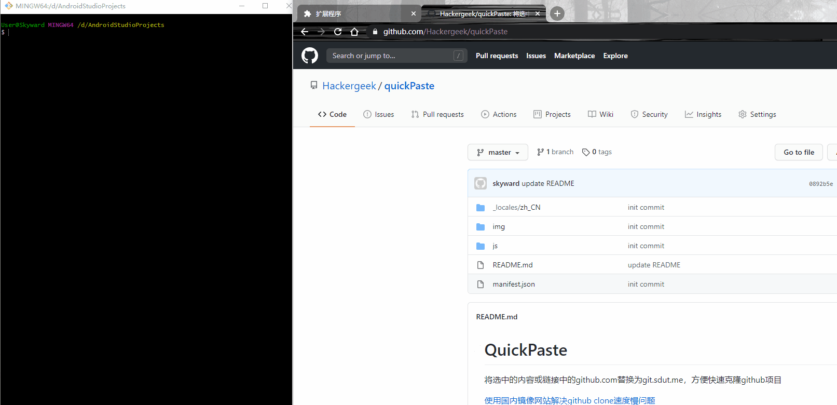Click the Git Bash icon in terminal title bar

pos(9,6)
